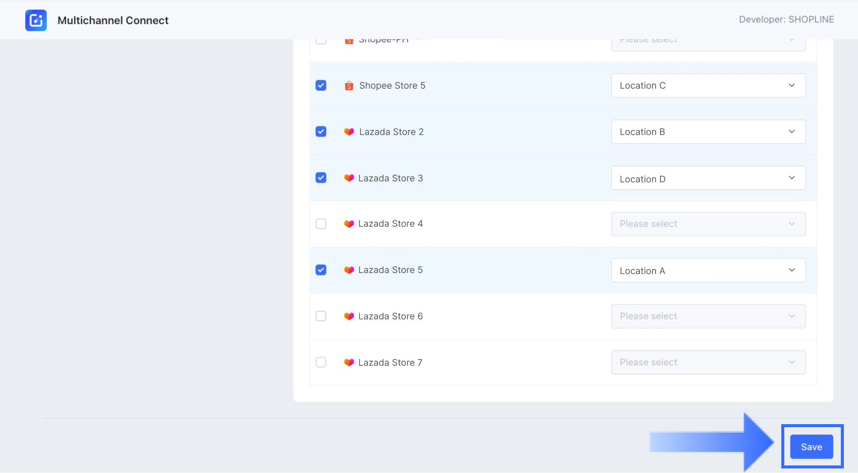The width and height of the screenshot is (858, 473).
Task: Click the Lazada heart icon for Store 2
Action: pyautogui.click(x=349, y=132)
